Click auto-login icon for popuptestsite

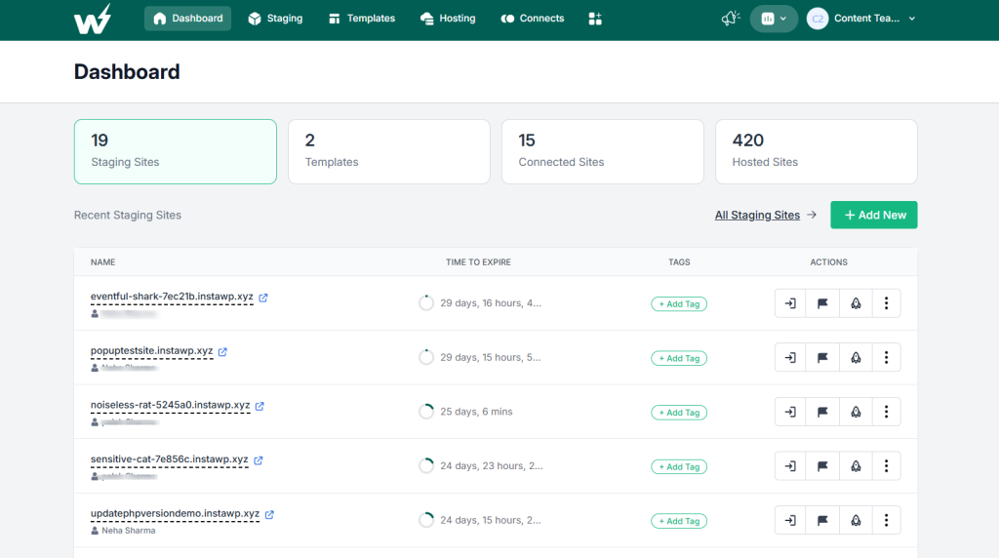(790, 357)
